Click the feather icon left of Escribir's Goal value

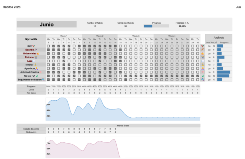pyautogui.click(x=203, y=50)
